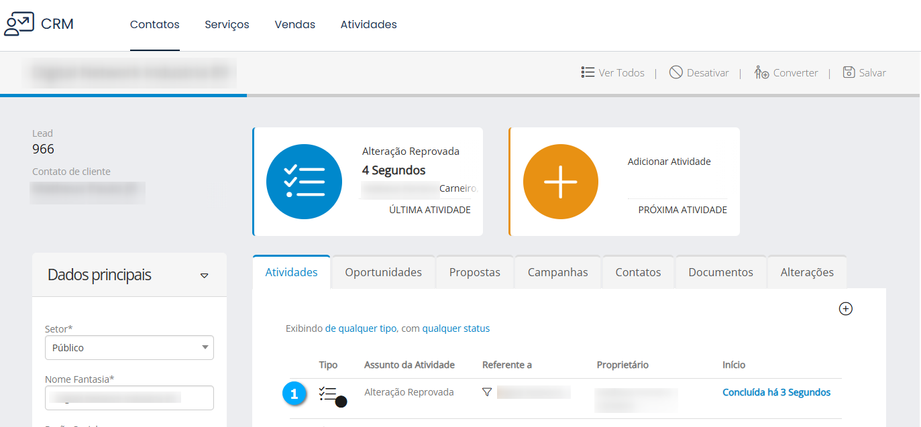The height and width of the screenshot is (427, 921).
Task: Open the Setor dropdown showing Público
Action: (x=129, y=348)
